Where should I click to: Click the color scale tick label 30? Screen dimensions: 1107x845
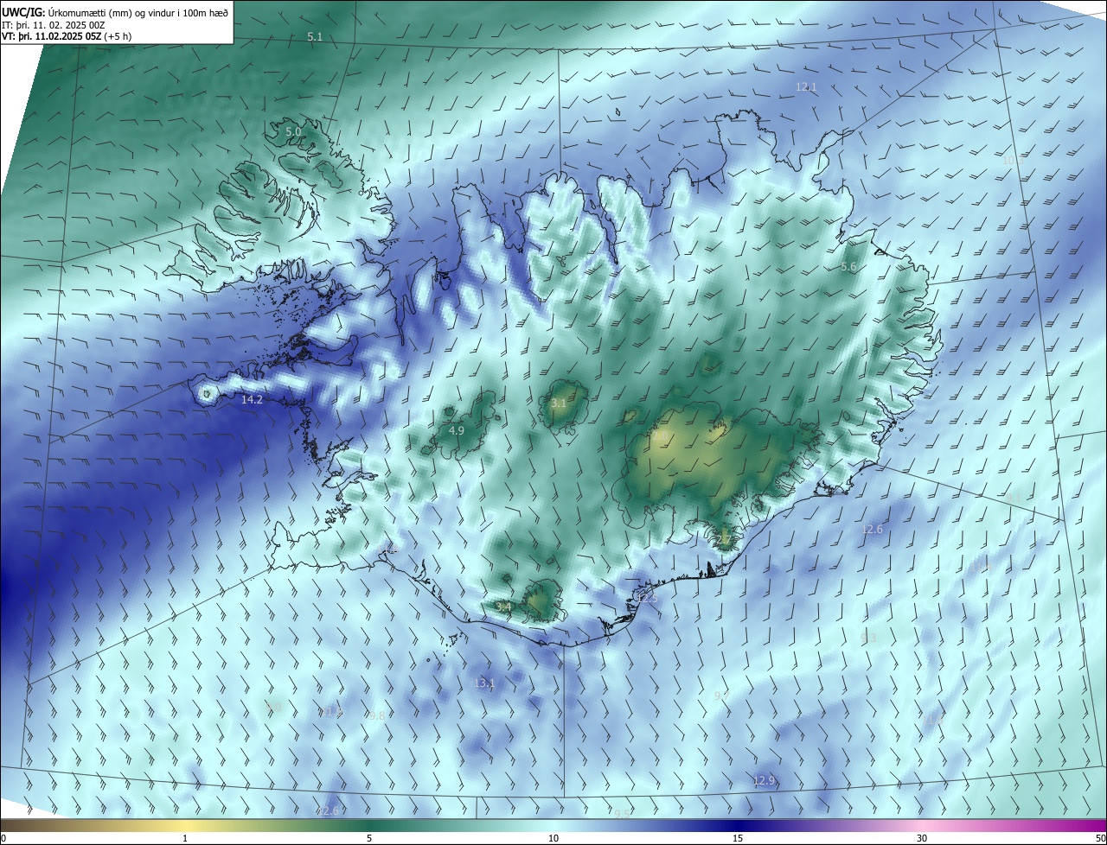[922, 838]
